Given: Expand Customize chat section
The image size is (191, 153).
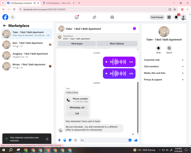Looking at the screenshot, I should (x=164, y=60).
